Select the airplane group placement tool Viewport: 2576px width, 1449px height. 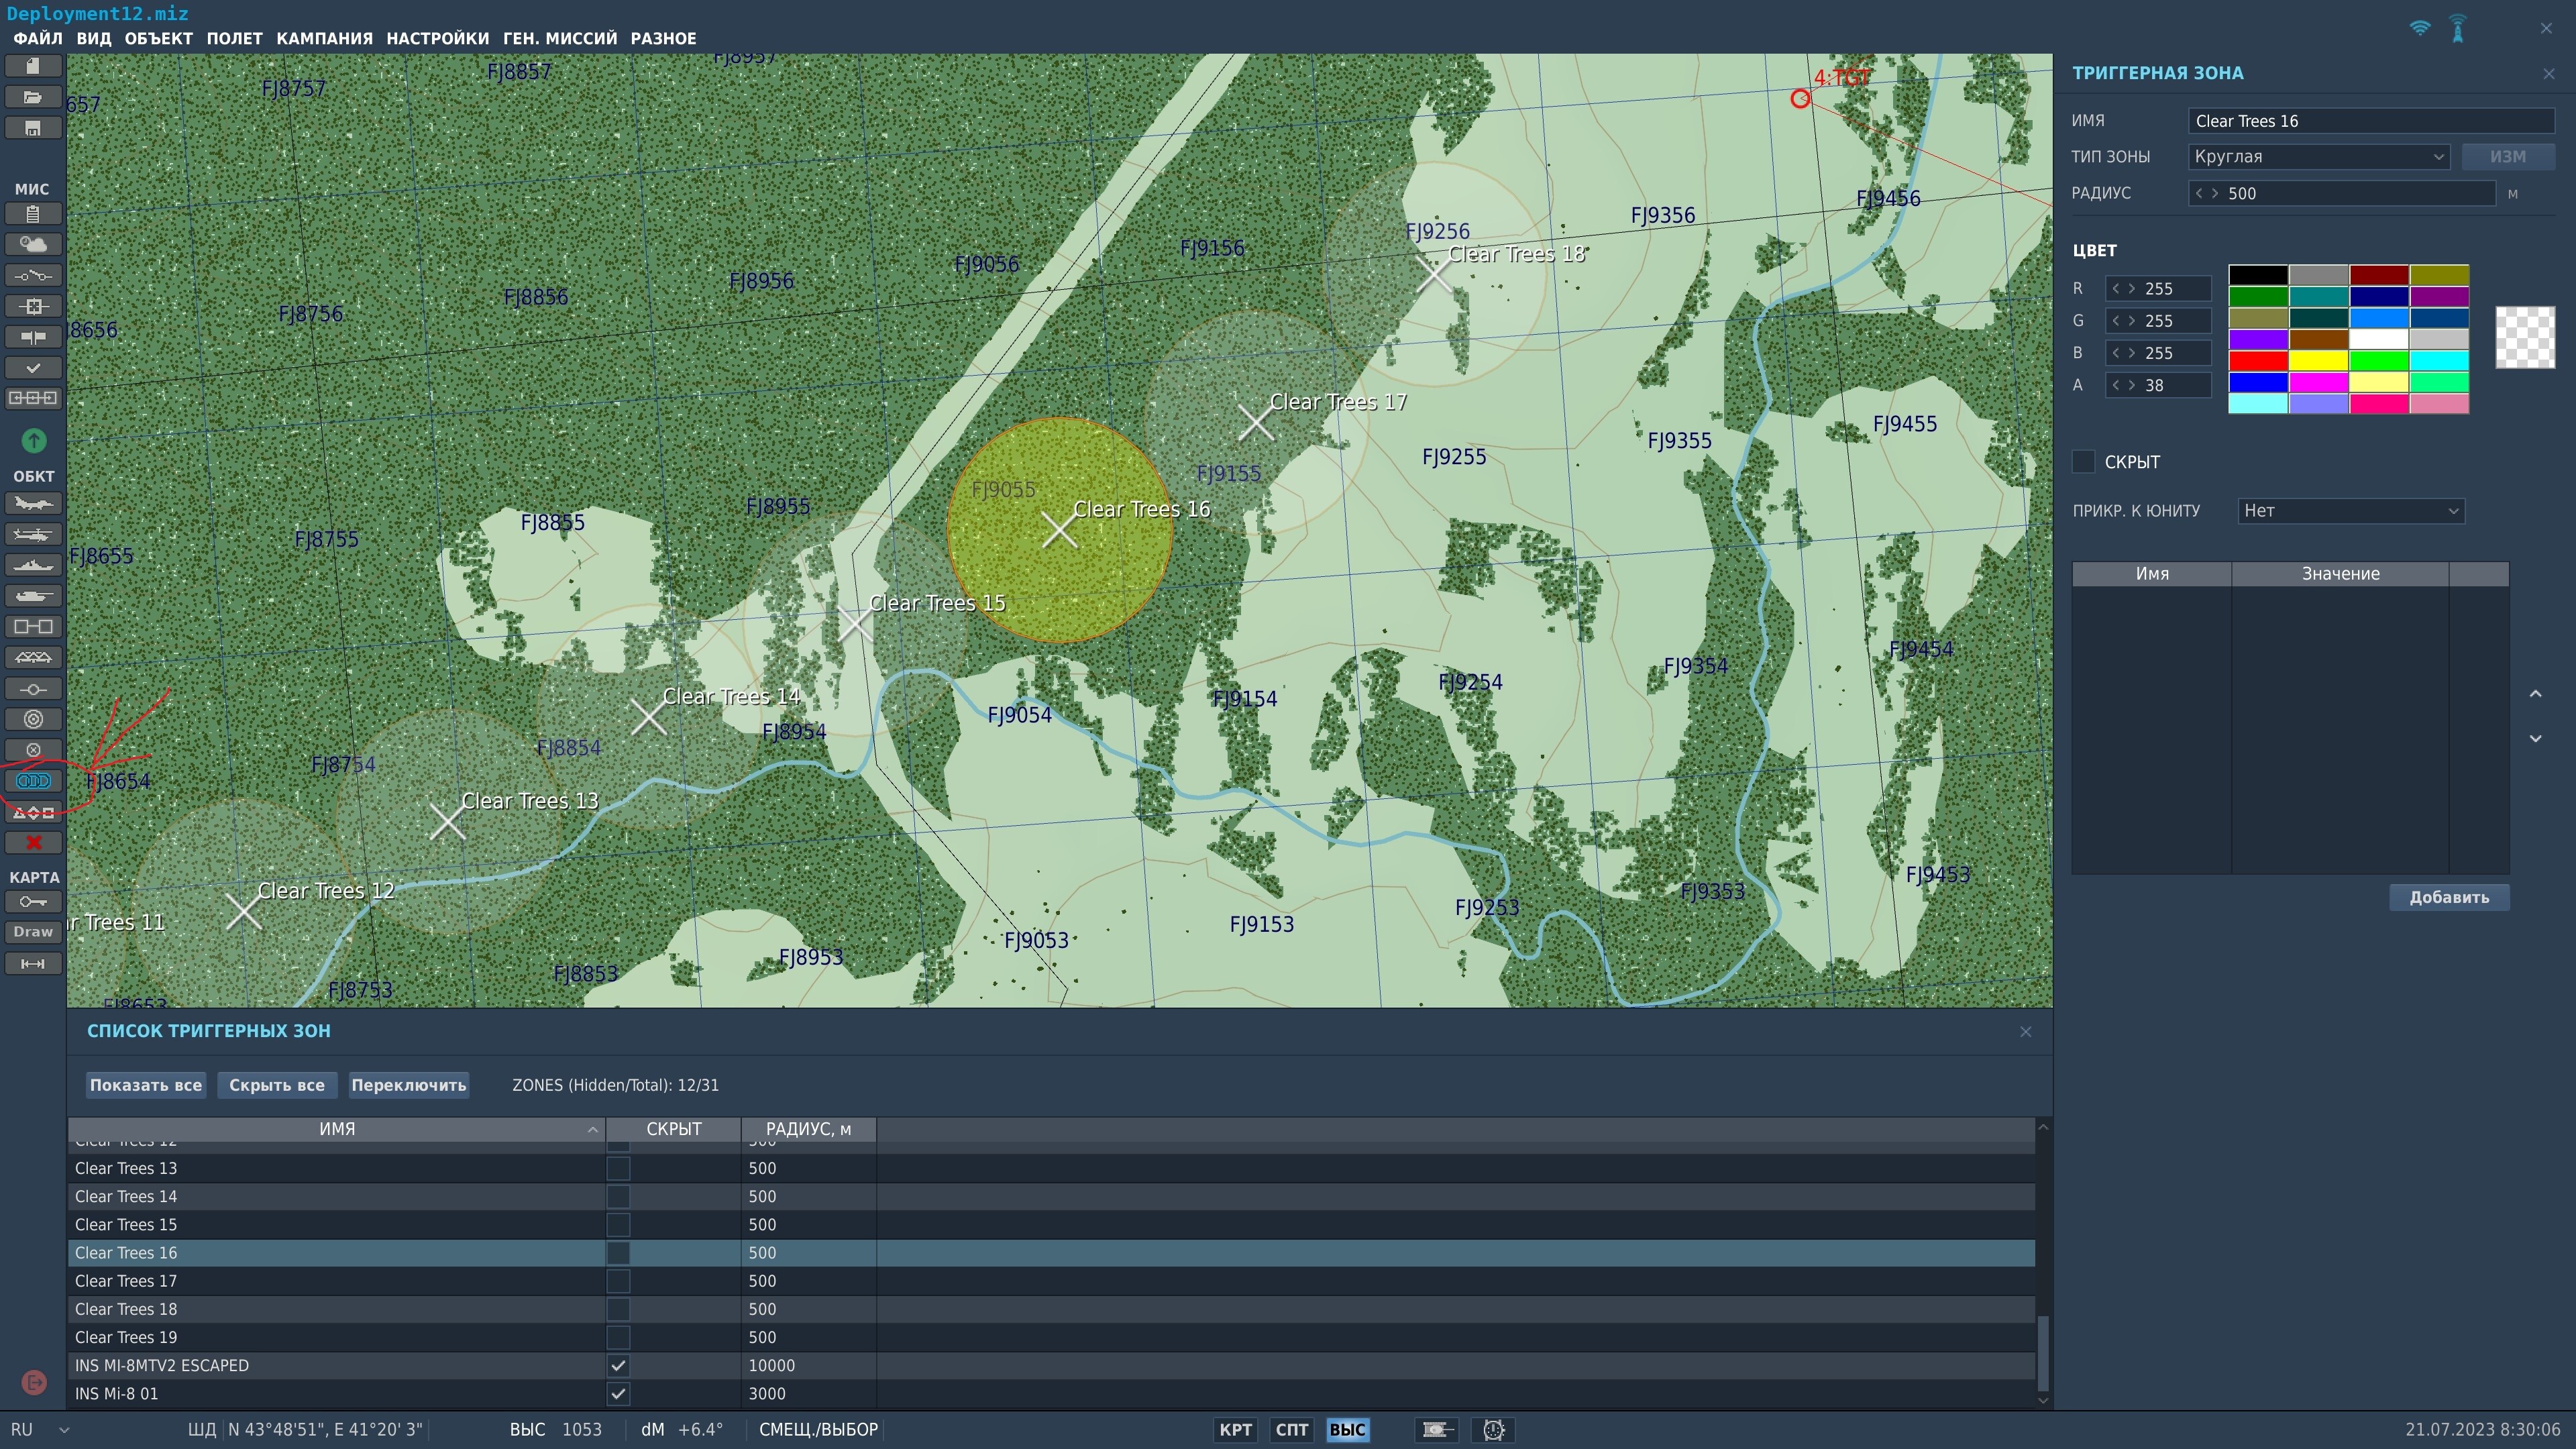(33, 503)
